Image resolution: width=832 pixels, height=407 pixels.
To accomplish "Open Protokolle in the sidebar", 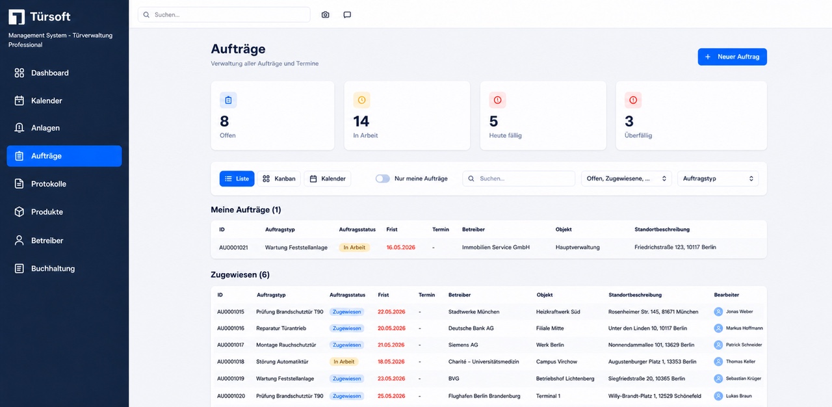I will [x=64, y=184].
